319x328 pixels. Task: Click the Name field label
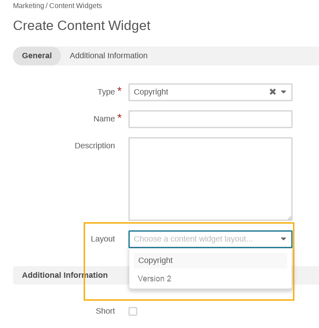click(x=104, y=119)
